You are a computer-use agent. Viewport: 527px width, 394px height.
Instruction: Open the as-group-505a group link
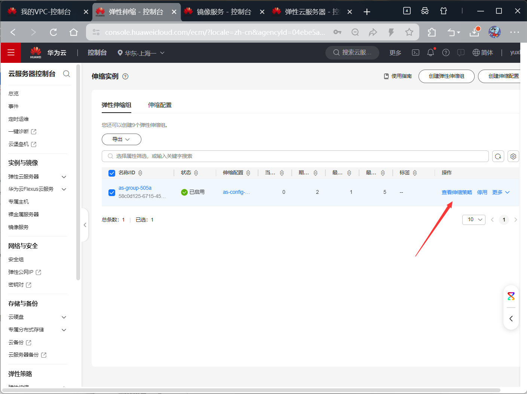pyautogui.click(x=135, y=188)
